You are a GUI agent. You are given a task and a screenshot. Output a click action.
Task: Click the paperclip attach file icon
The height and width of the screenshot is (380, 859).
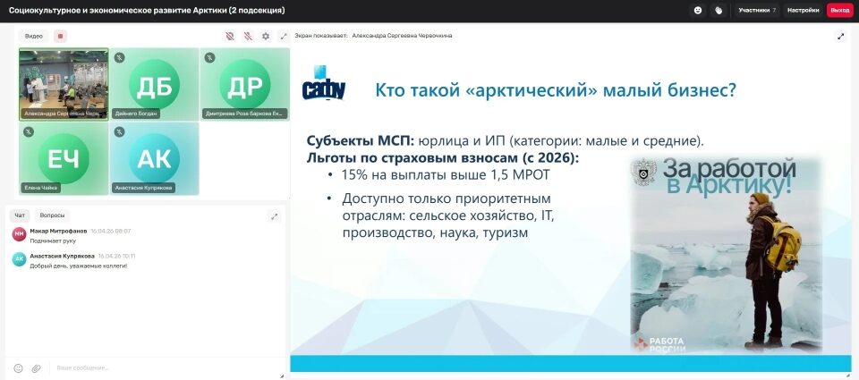coord(37,367)
